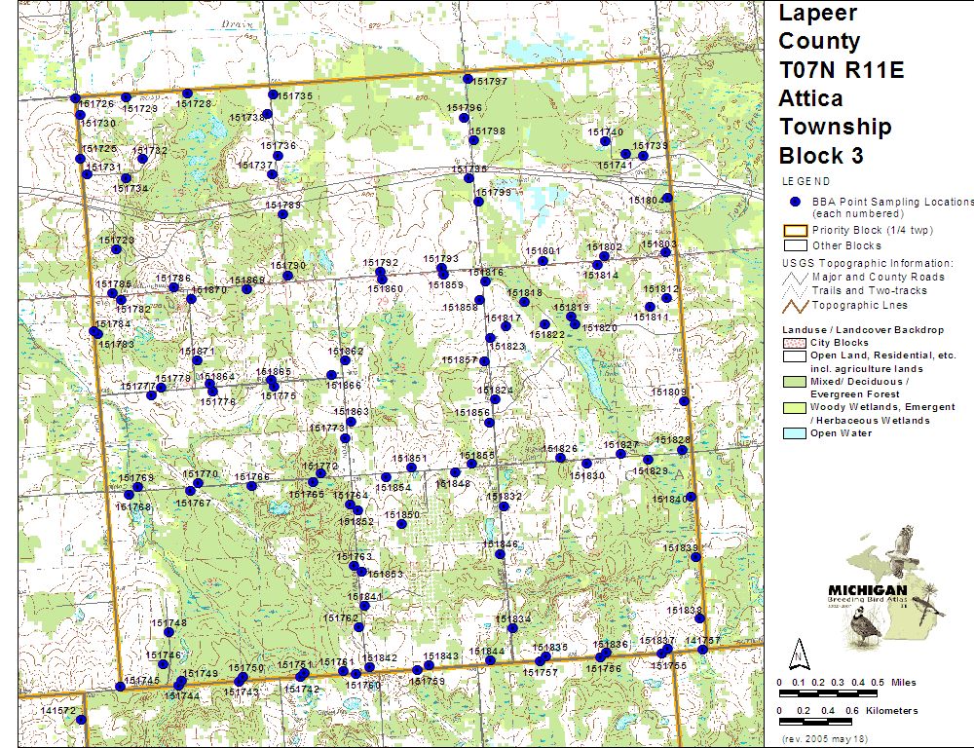Click the Mixed/Deciduous Forest legend swatch
Screen dimensions: 974x748
[x=795, y=382]
